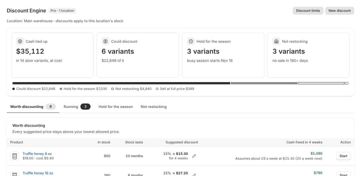Viewport: 361px width, 176px height.
Task: Click the Sell at full price $389 legend entry
Action: pos(175,89)
